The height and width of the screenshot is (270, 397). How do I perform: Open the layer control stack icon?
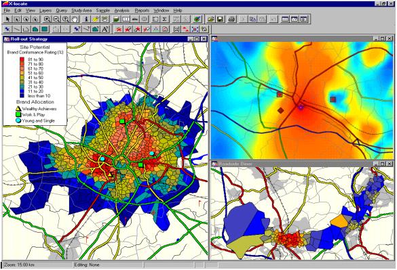coord(116,19)
